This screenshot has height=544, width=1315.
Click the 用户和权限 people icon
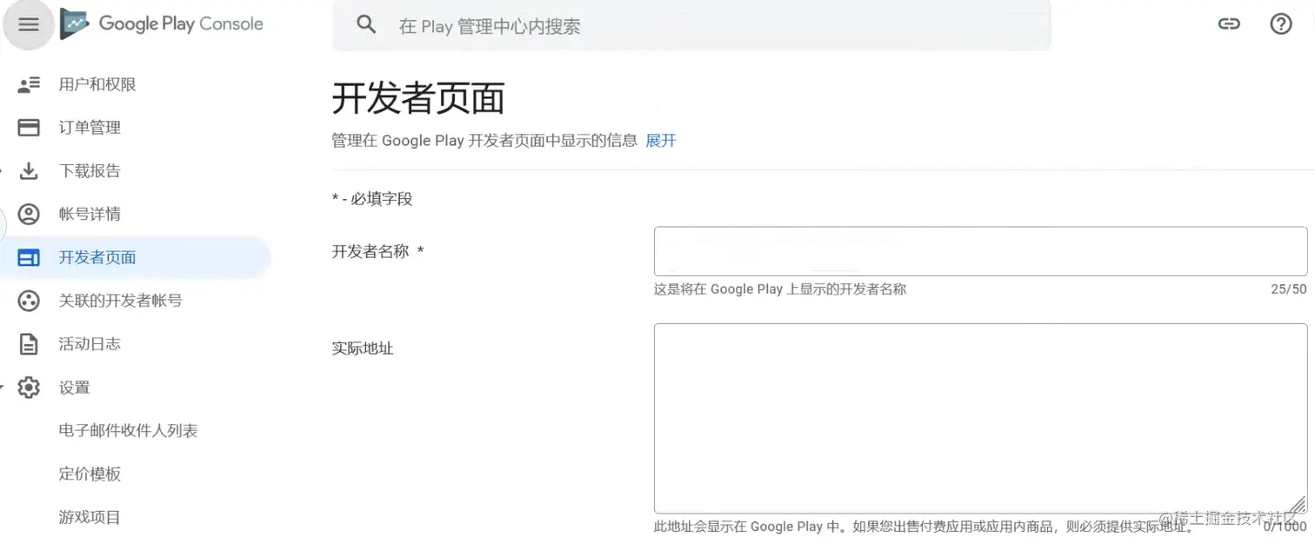pos(29,84)
